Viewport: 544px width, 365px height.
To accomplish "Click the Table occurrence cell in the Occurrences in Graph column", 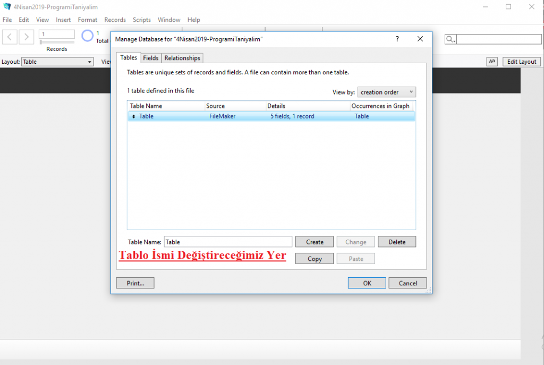I will click(361, 116).
